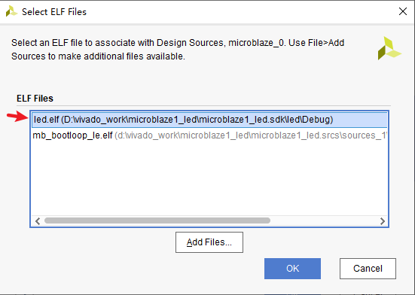
Task: Click the empty scrollbar track right of thumb
Action: 324,220
